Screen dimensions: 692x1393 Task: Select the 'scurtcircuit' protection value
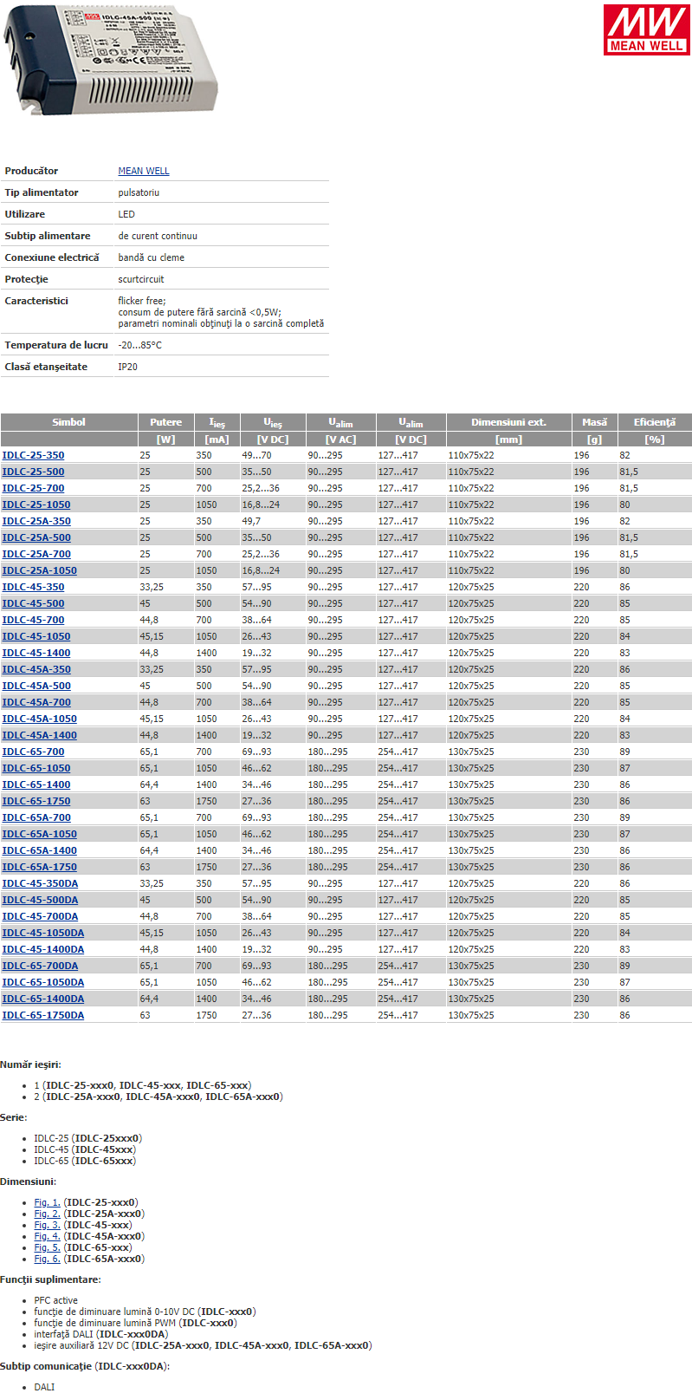[141, 279]
